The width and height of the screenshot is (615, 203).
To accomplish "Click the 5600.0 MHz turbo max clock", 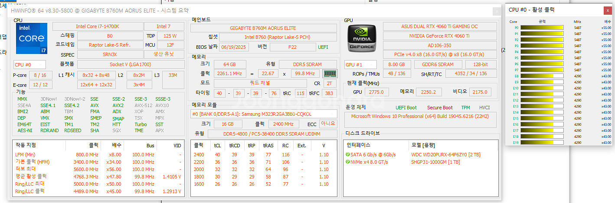I will (88, 169).
